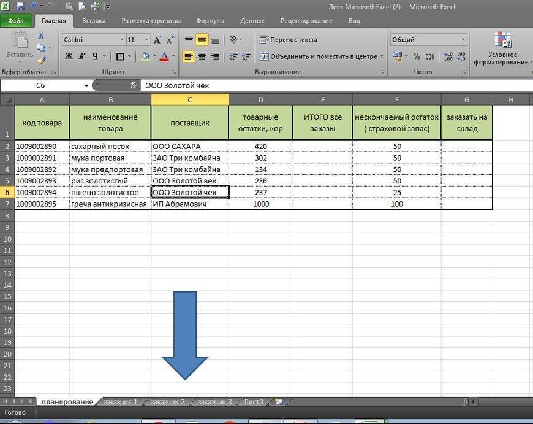The image size is (533, 424).
Task: Click the Save icon in Quick Access toolbar
Action: (20, 6)
